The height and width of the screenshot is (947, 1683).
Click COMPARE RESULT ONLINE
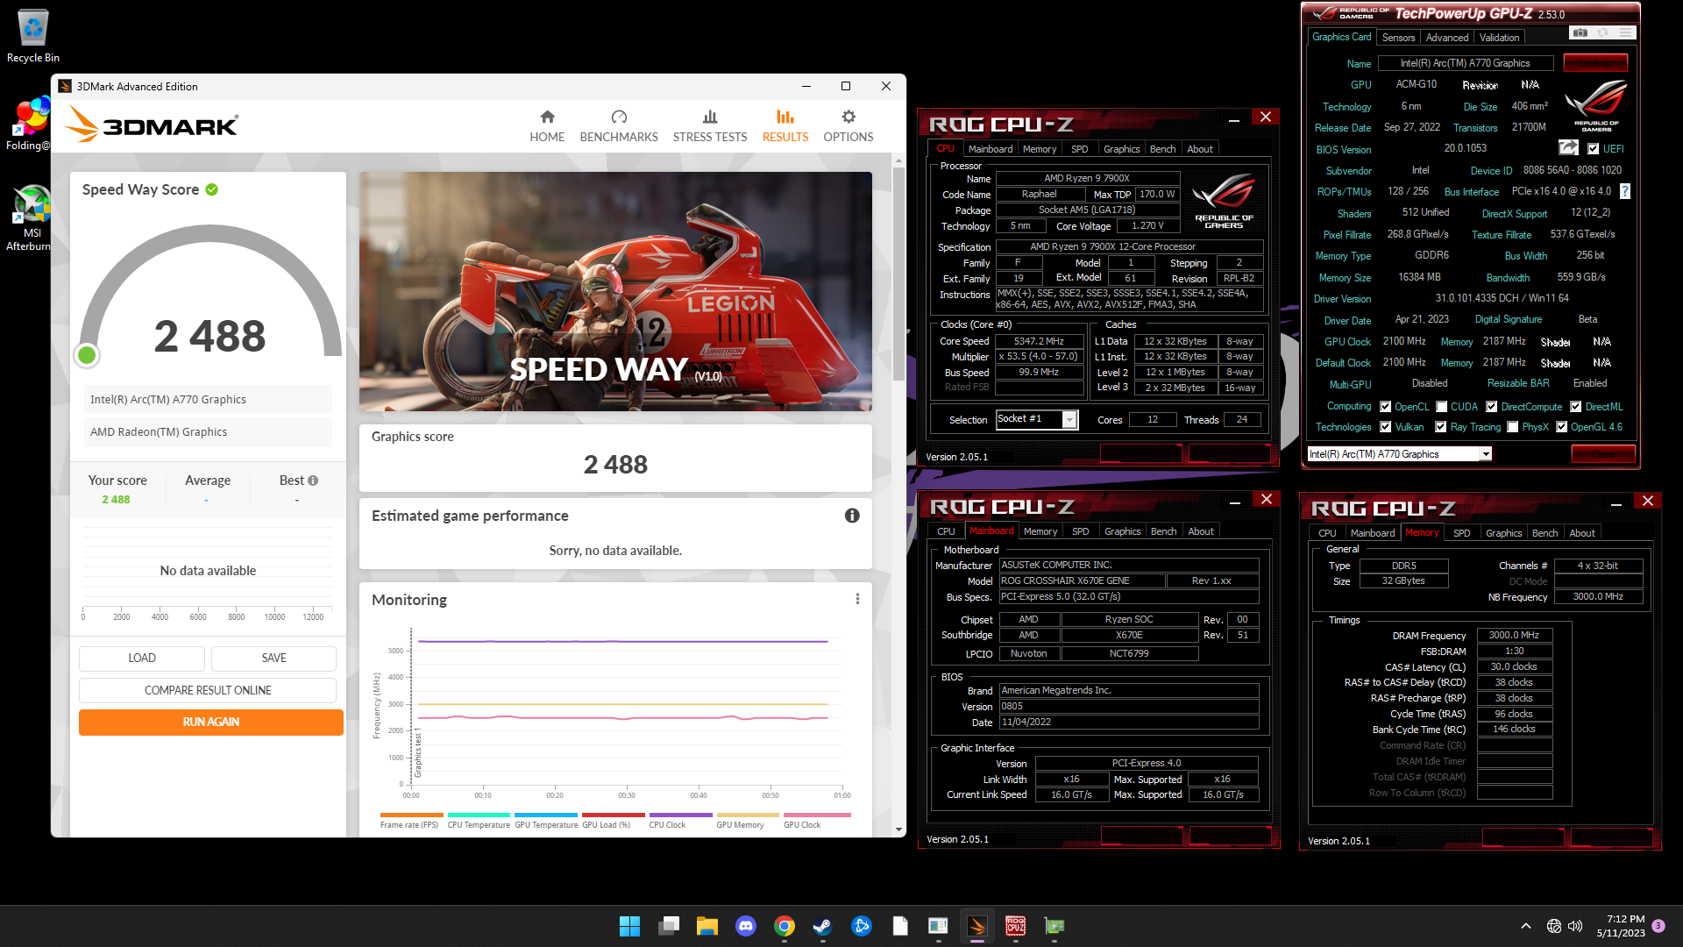click(208, 691)
